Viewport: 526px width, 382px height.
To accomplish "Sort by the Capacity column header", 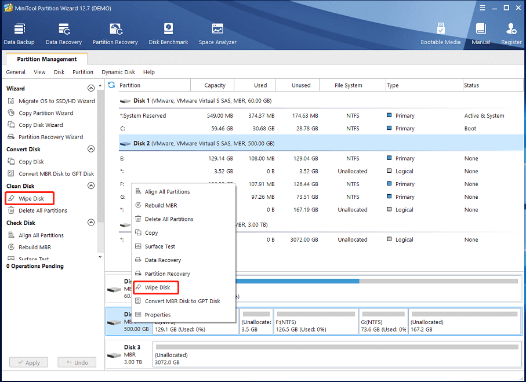I will [x=212, y=85].
